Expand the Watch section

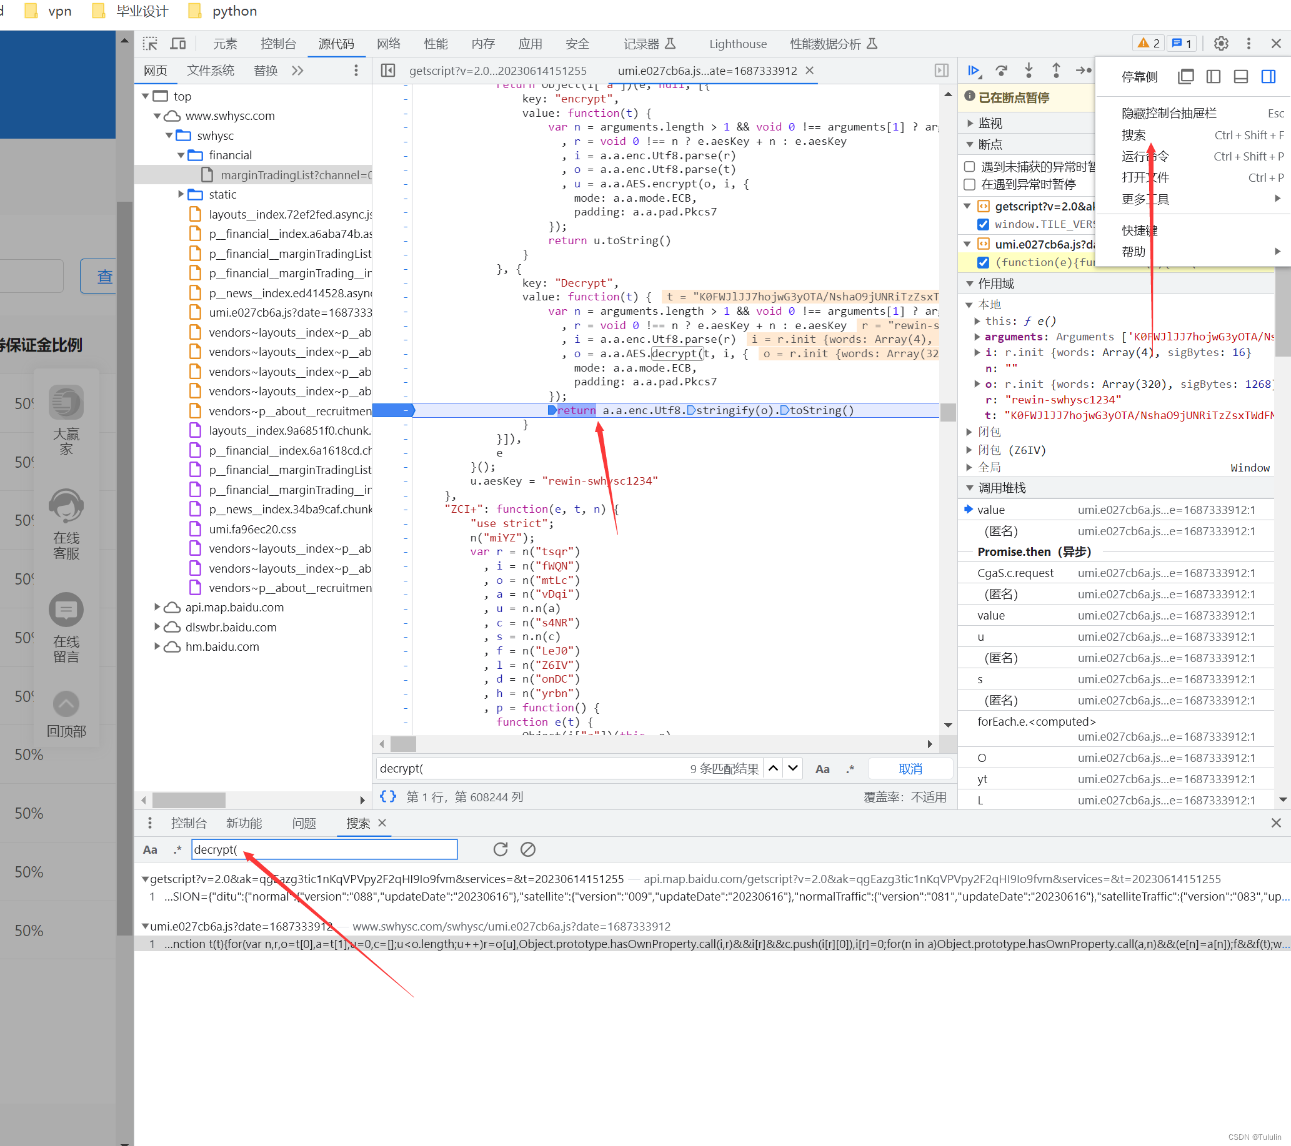(970, 123)
